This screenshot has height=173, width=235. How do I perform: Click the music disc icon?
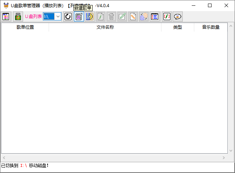click(90, 17)
